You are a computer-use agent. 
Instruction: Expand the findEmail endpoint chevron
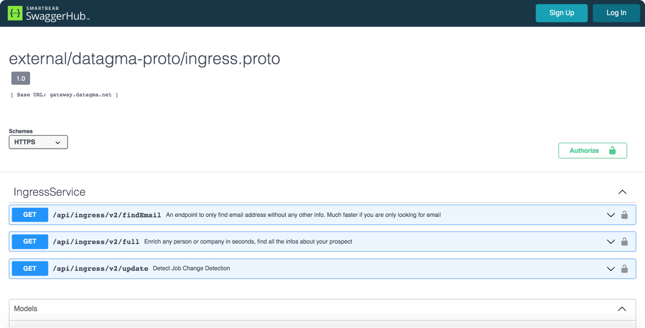[x=610, y=215]
